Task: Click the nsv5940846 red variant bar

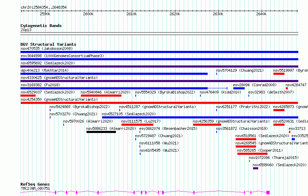Action: click(101, 96)
